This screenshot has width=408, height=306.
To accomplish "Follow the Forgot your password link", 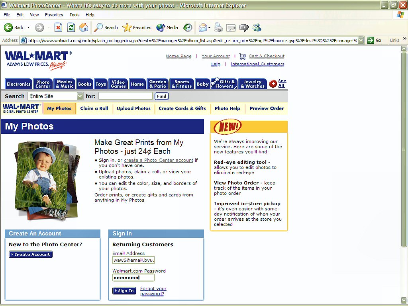I will click(x=153, y=291).
